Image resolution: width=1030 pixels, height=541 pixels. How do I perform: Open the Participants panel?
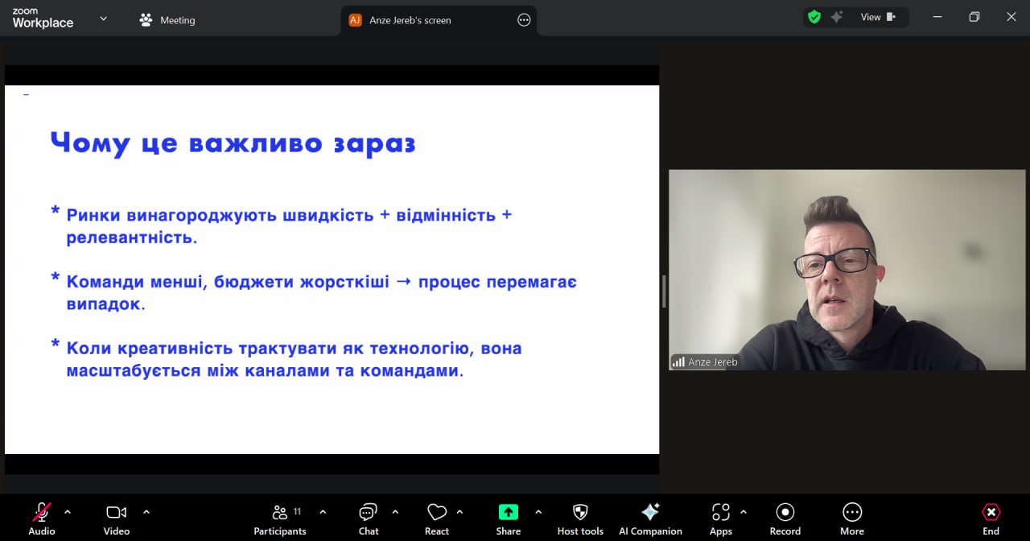[280, 513]
